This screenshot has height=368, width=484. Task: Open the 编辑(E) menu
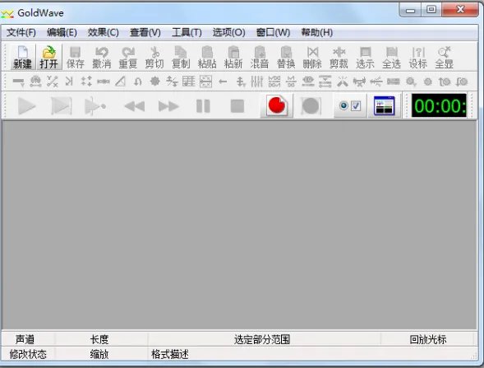click(62, 32)
